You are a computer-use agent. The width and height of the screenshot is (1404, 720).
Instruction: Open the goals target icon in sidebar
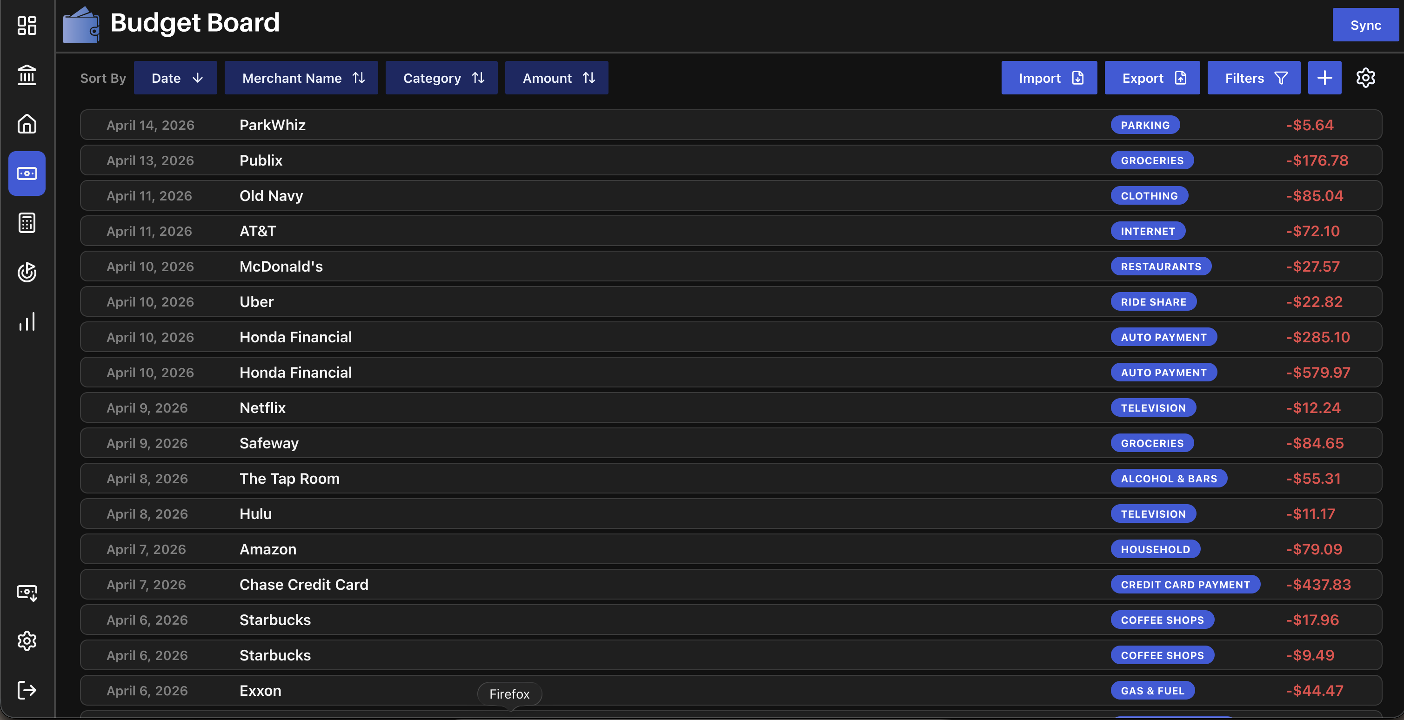27,272
